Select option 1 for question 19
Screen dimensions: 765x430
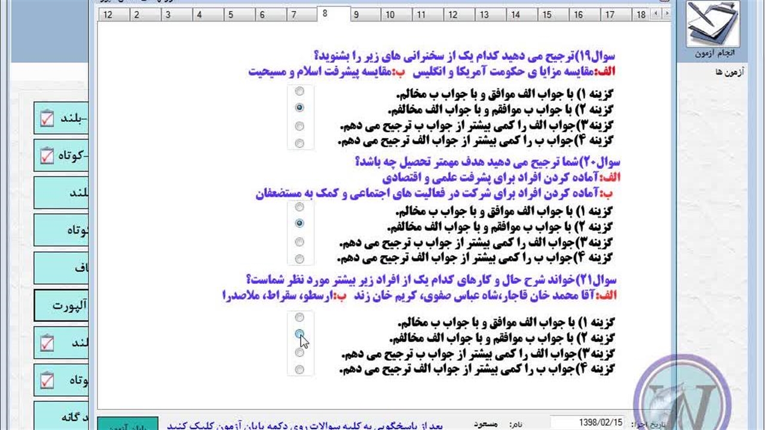(299, 91)
